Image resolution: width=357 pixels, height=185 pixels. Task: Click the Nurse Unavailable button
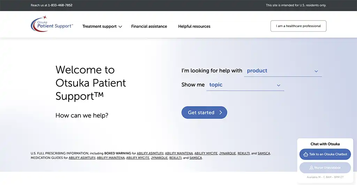[325, 168]
